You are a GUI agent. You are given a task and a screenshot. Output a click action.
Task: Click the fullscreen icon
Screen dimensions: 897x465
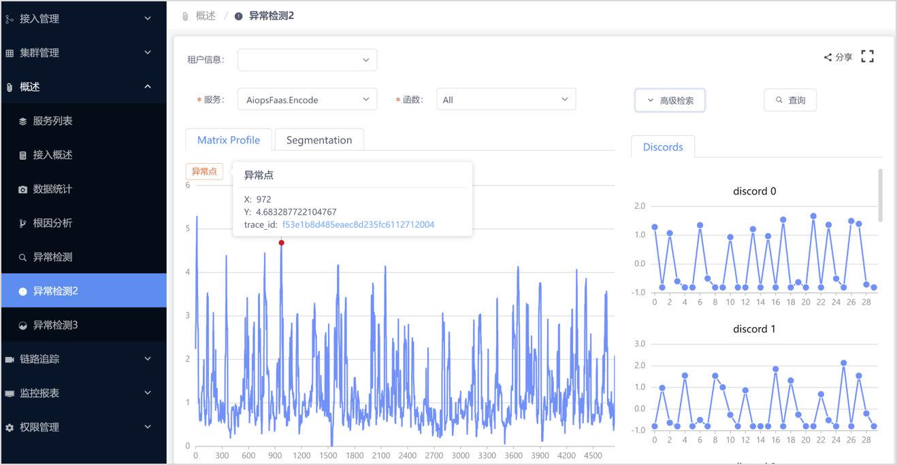point(867,56)
